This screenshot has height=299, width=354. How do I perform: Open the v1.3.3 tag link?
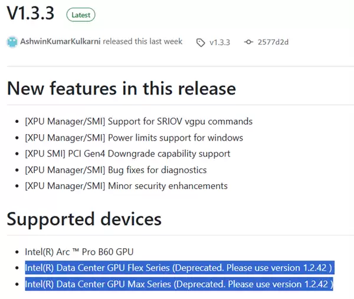coord(221,43)
